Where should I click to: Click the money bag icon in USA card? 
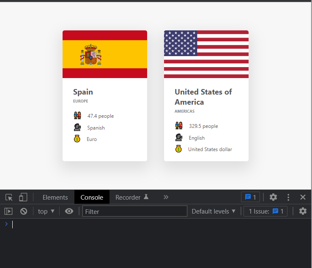[178, 149]
